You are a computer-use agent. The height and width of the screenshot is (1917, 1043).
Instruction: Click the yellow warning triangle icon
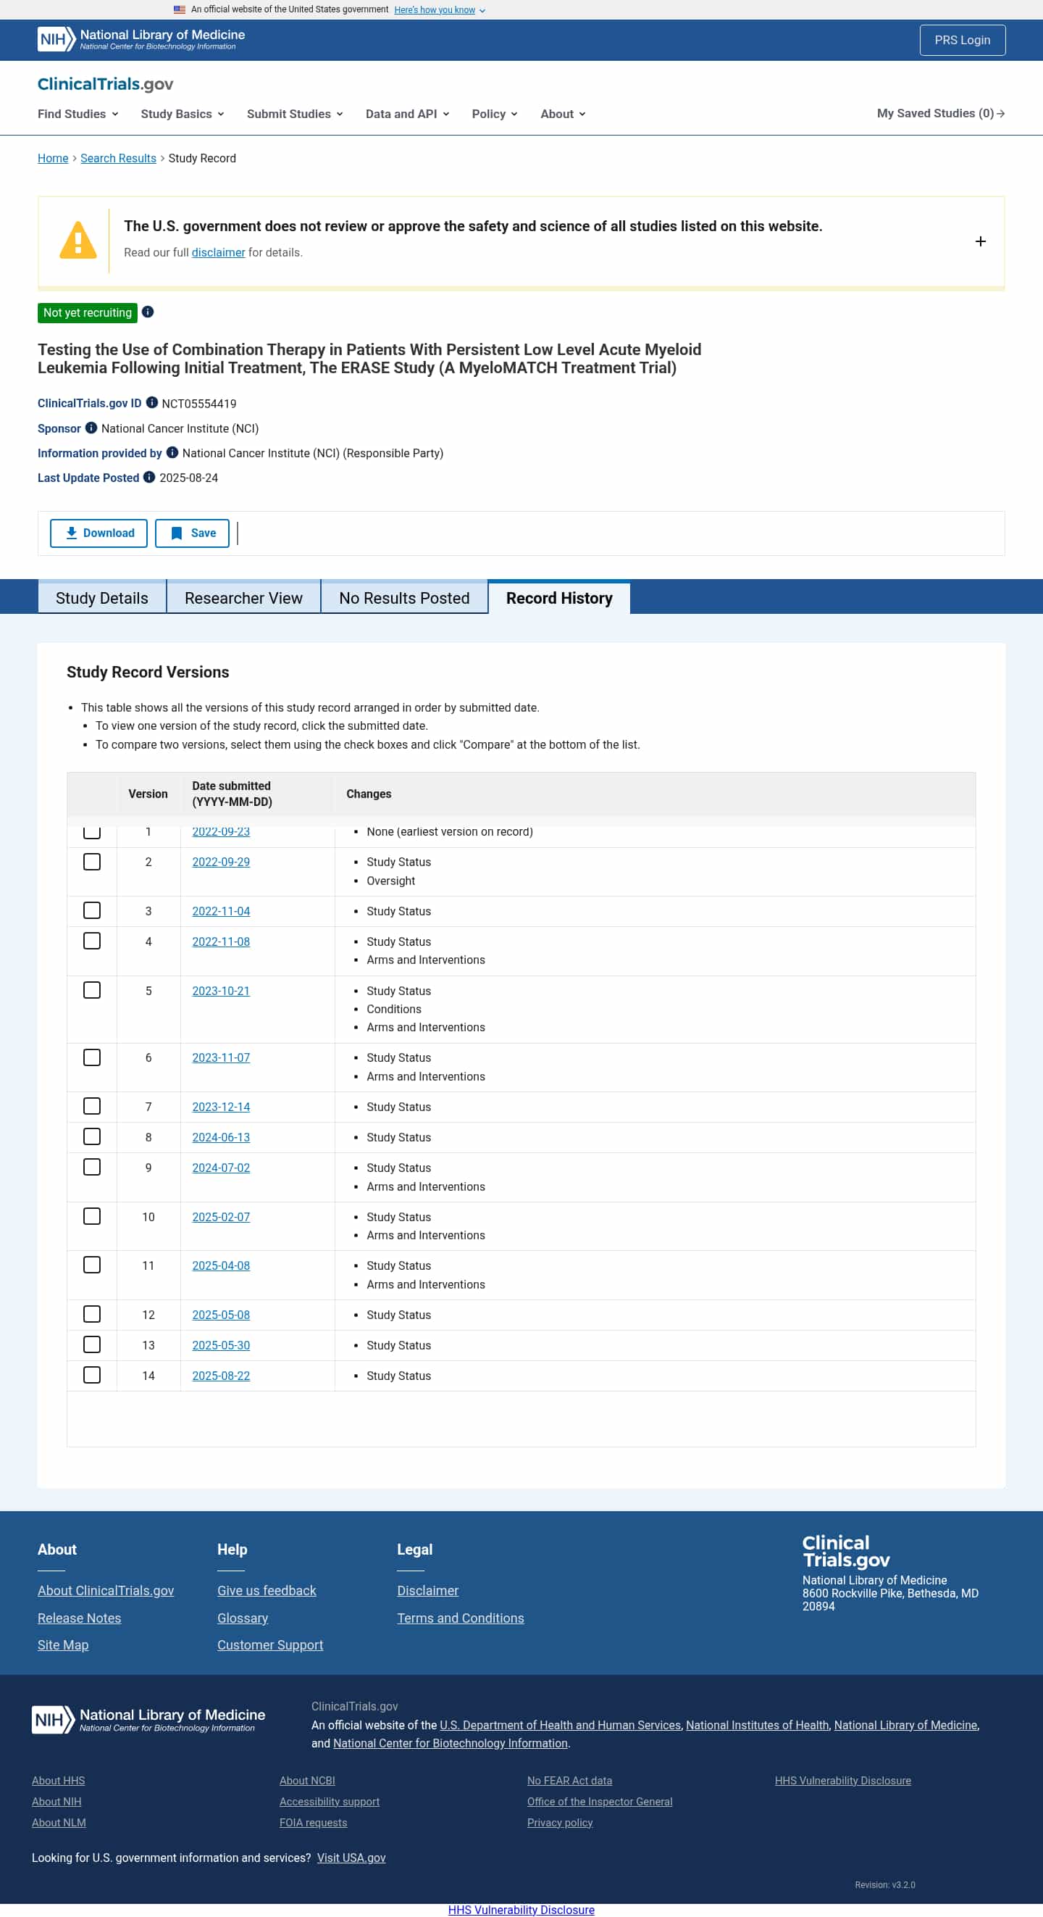click(x=78, y=241)
